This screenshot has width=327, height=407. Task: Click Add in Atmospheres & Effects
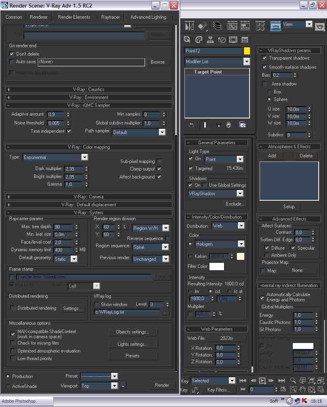point(272,156)
